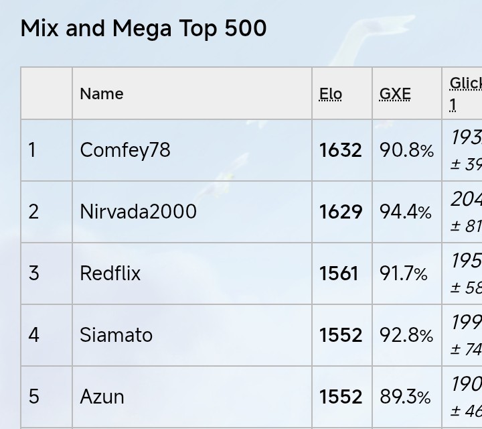Click the GXE column header
Screen dimensions: 482x429
(395, 94)
